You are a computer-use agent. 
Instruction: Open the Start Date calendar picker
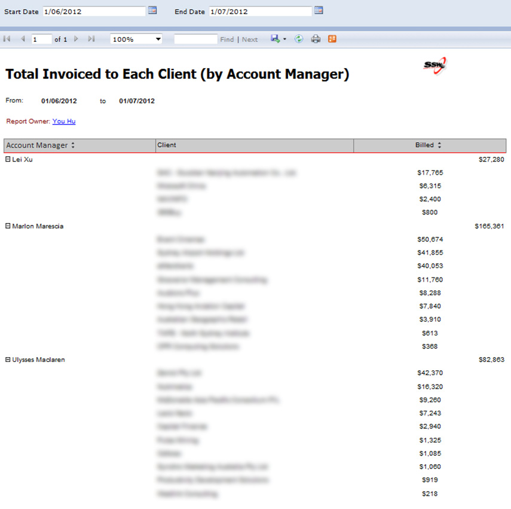(x=152, y=10)
